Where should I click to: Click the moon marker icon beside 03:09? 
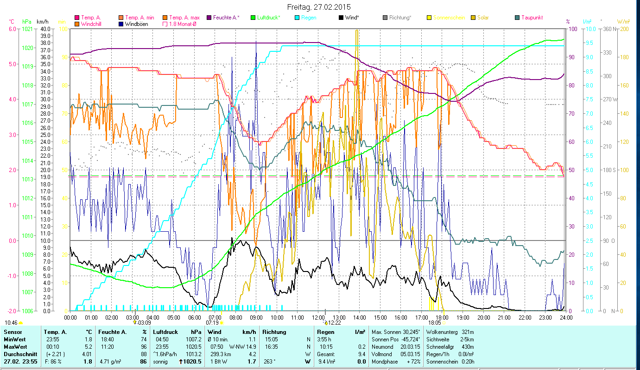coord(135,322)
